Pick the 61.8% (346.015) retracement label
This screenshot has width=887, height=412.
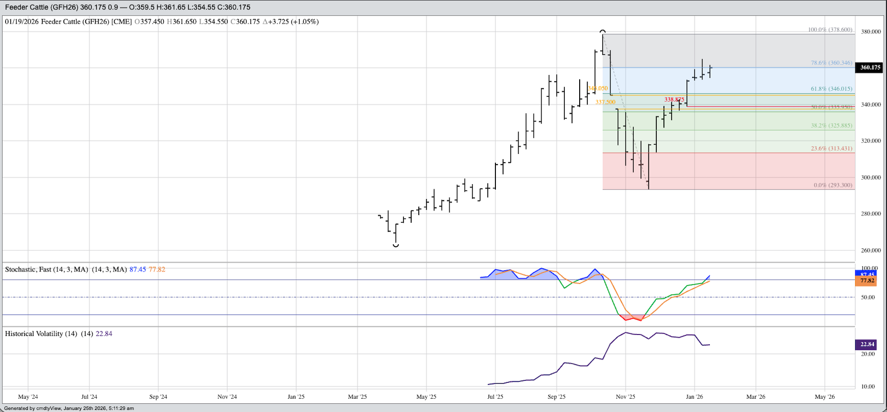(831, 89)
